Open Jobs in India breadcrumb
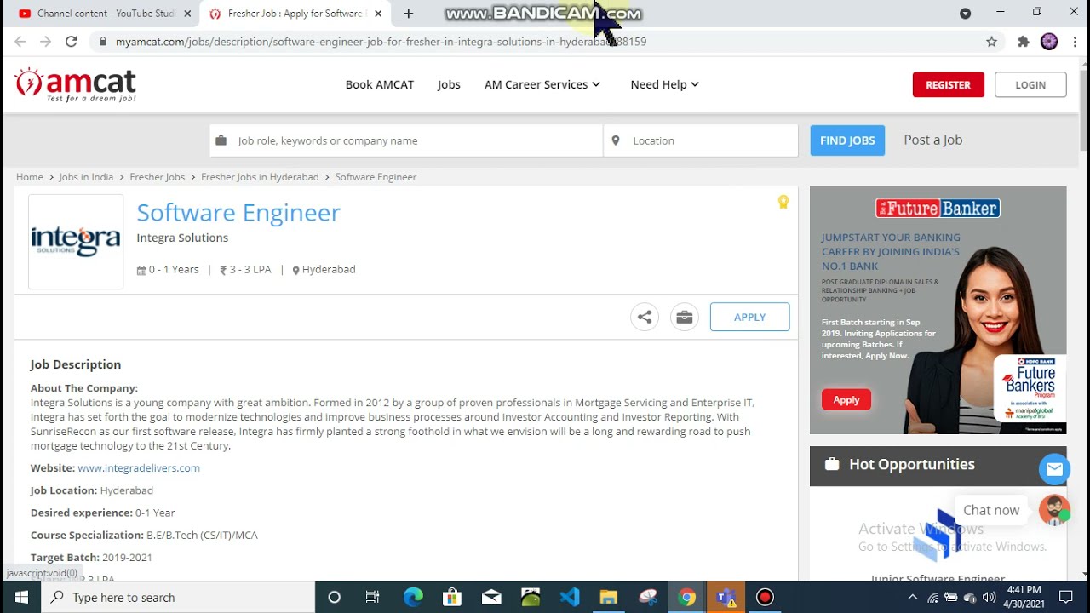The height and width of the screenshot is (613, 1090). 86,177
